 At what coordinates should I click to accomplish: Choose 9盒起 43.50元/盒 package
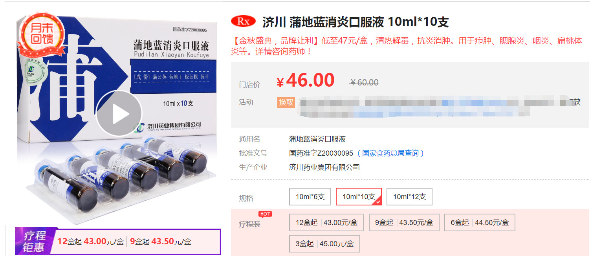coord(404,222)
